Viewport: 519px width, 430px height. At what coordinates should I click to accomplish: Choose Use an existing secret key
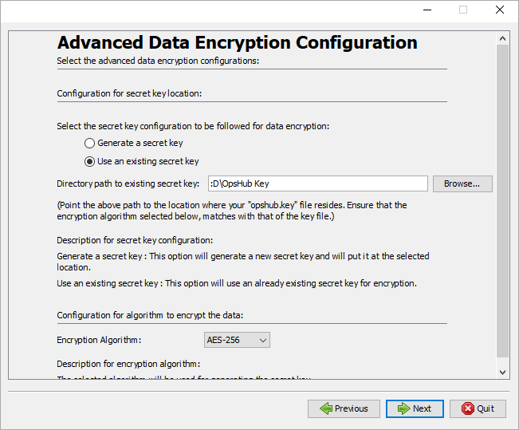[x=90, y=161]
